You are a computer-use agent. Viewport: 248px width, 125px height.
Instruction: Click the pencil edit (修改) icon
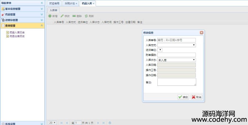tap(62, 16)
